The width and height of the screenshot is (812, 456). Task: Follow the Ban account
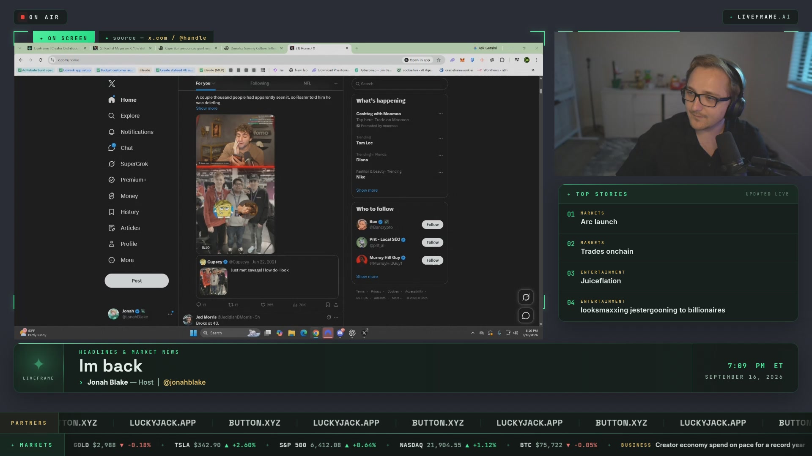click(432, 225)
